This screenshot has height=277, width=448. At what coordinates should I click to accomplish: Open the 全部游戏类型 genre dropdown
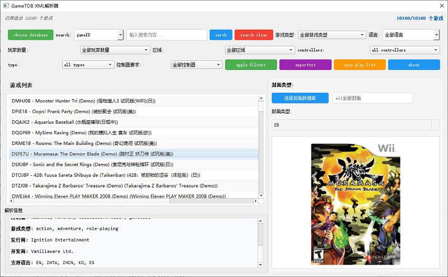coord(332,35)
